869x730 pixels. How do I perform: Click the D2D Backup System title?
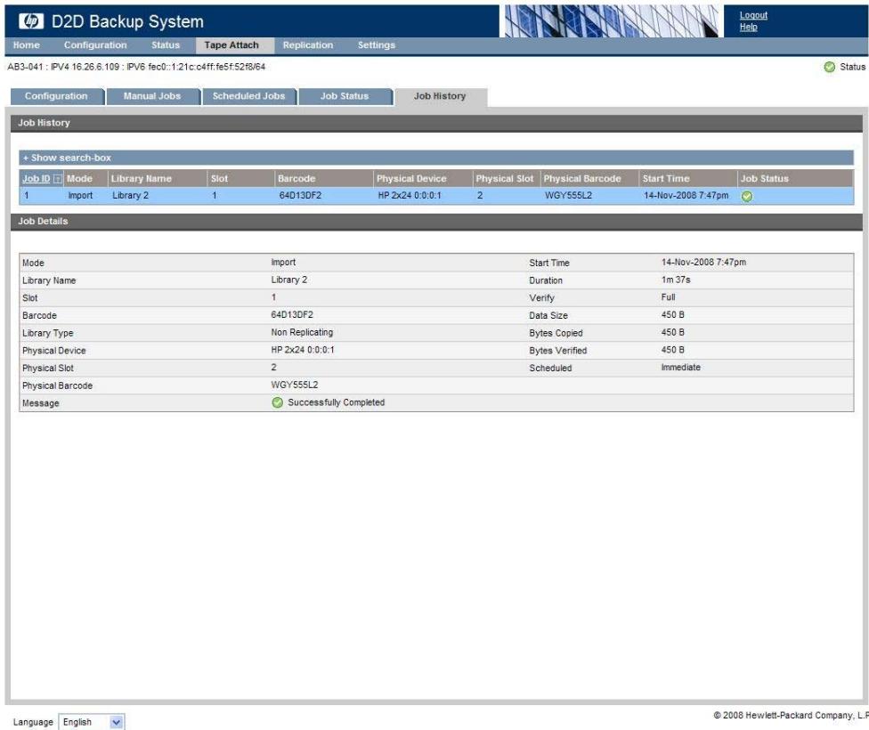tap(127, 21)
